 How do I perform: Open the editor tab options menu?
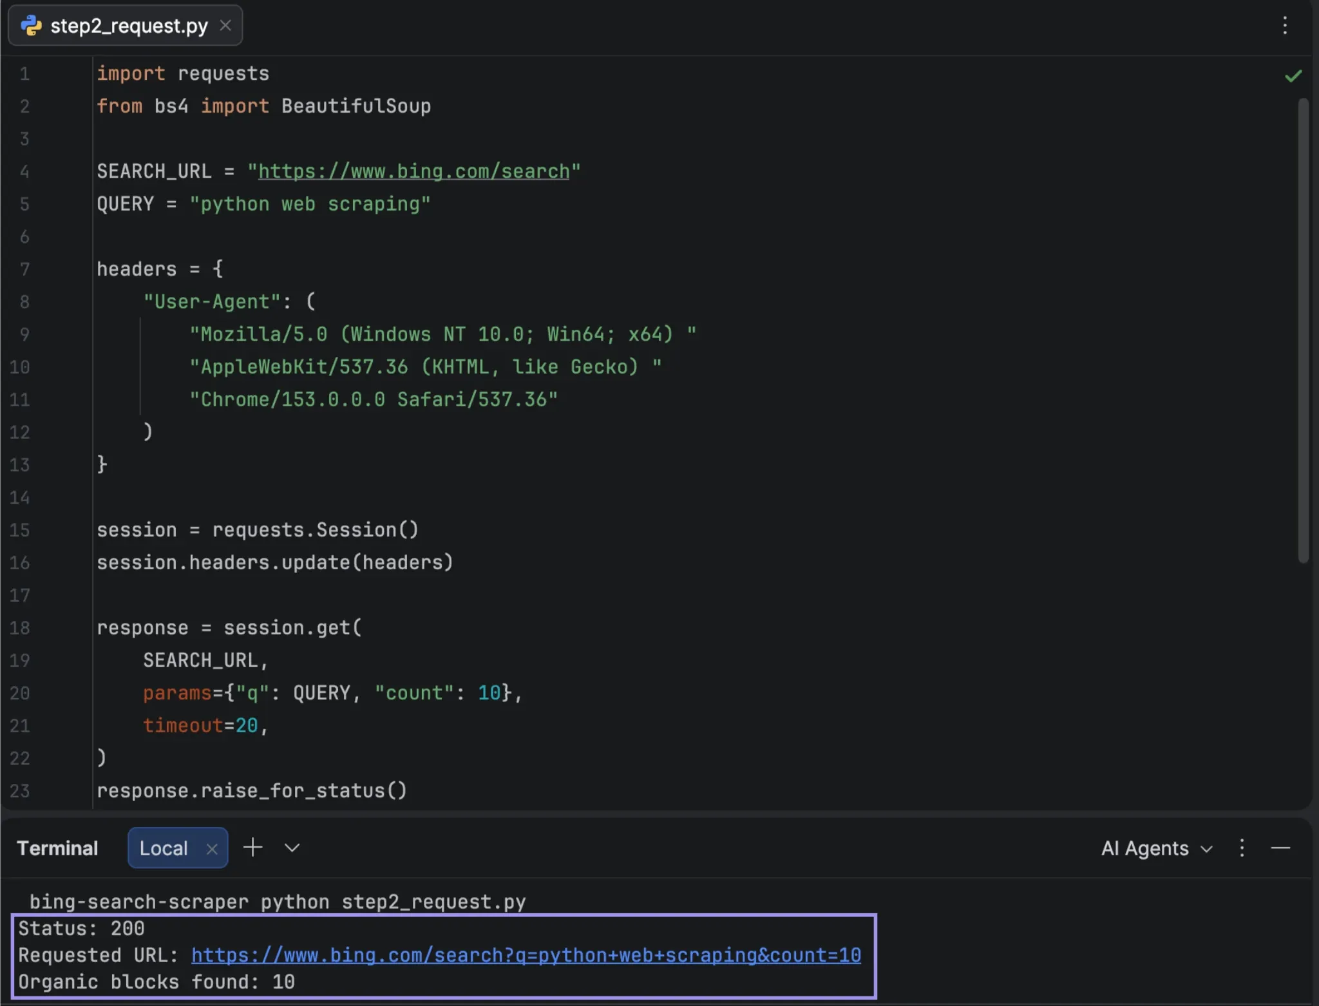pyautogui.click(x=1285, y=26)
